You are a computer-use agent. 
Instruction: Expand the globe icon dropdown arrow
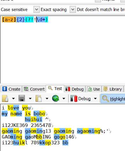64,98
